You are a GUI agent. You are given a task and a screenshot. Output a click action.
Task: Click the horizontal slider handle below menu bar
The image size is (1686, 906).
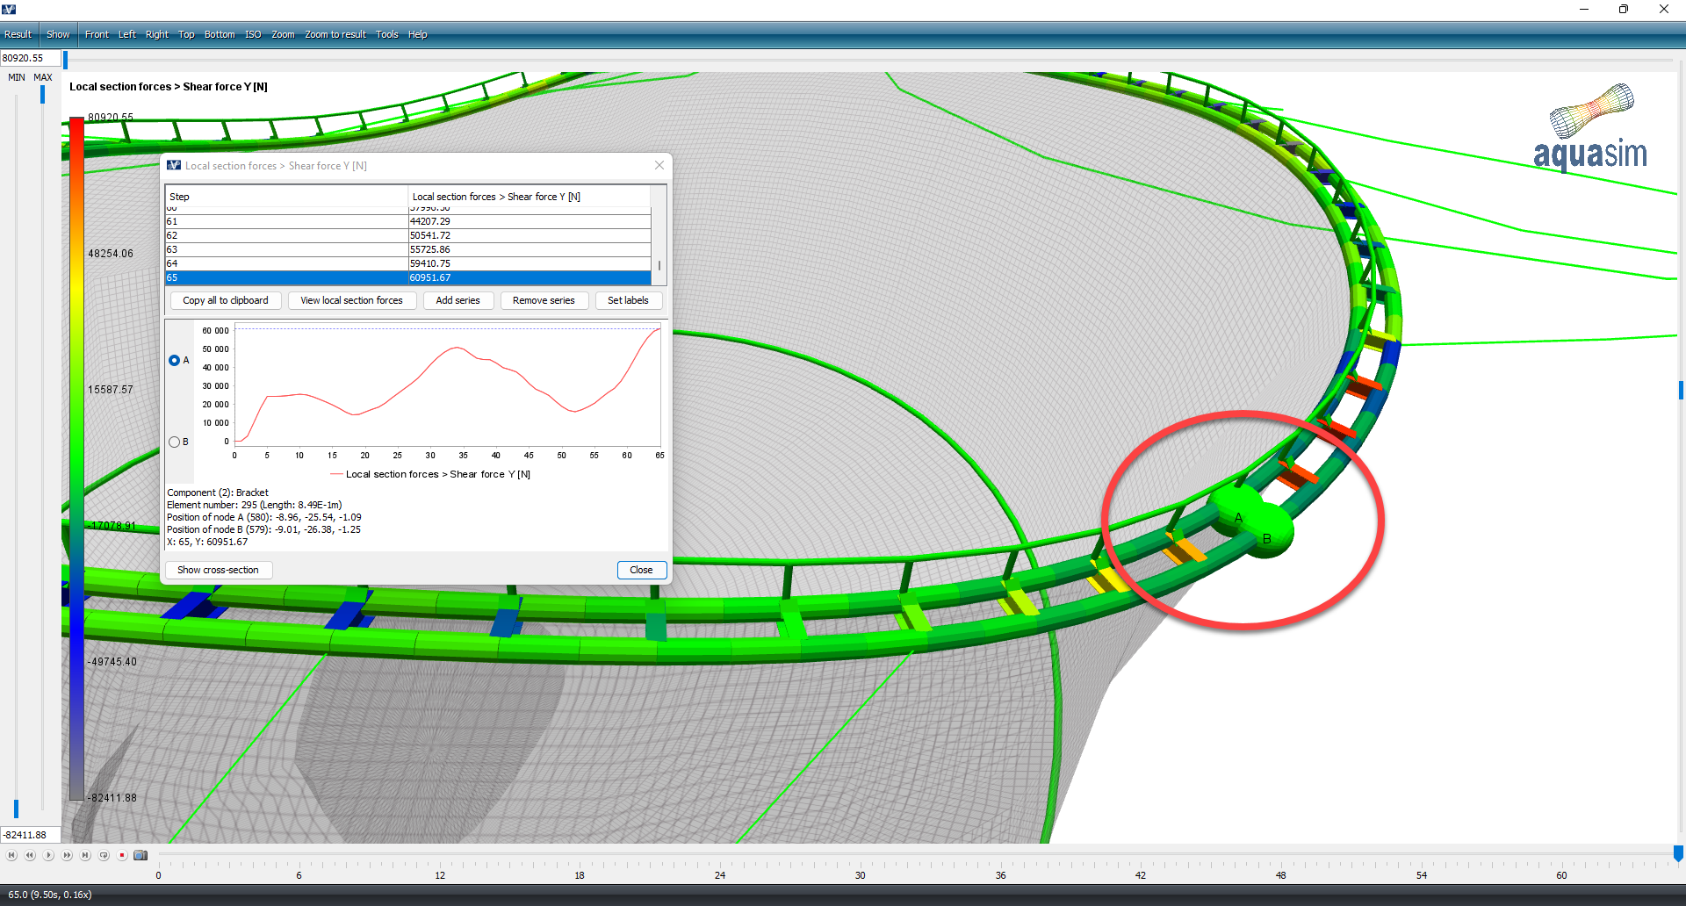click(x=65, y=60)
